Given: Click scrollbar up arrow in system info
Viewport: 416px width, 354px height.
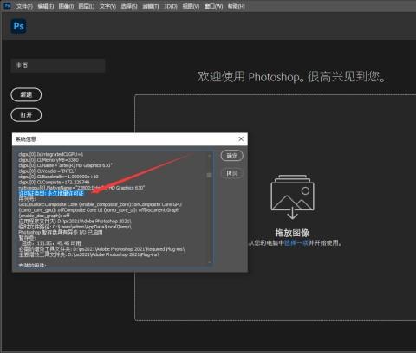Looking at the screenshot, I should point(210,155).
